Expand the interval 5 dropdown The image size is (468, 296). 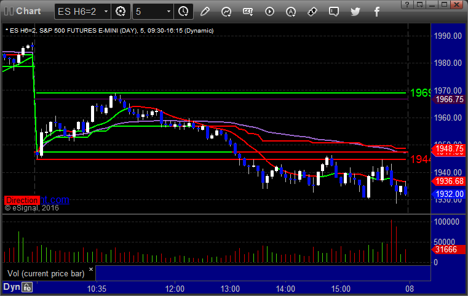coord(169,12)
